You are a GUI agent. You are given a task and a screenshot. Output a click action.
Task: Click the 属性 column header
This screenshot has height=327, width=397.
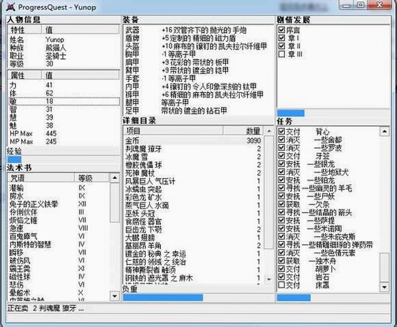[24, 75]
